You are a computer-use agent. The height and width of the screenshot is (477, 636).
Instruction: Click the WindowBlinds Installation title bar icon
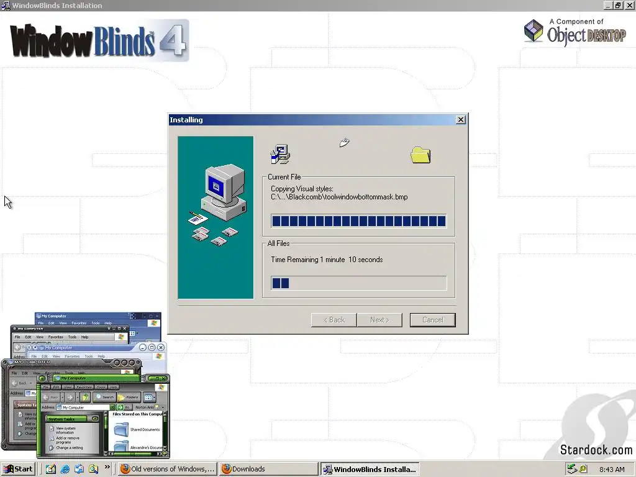pyautogui.click(x=6, y=5)
